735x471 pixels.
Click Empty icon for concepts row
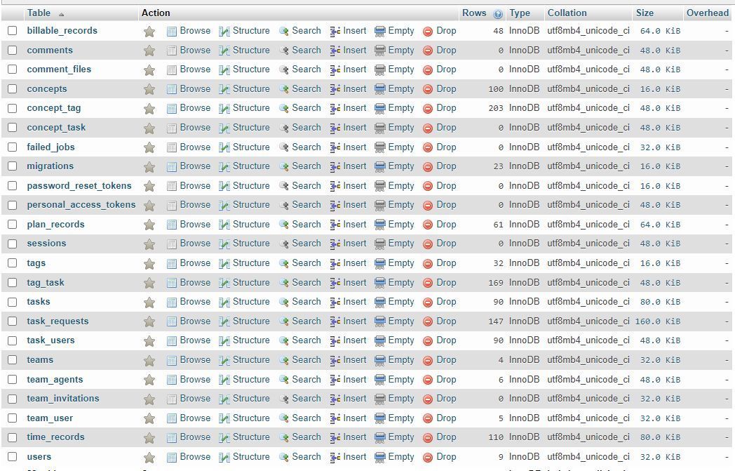[x=380, y=89]
